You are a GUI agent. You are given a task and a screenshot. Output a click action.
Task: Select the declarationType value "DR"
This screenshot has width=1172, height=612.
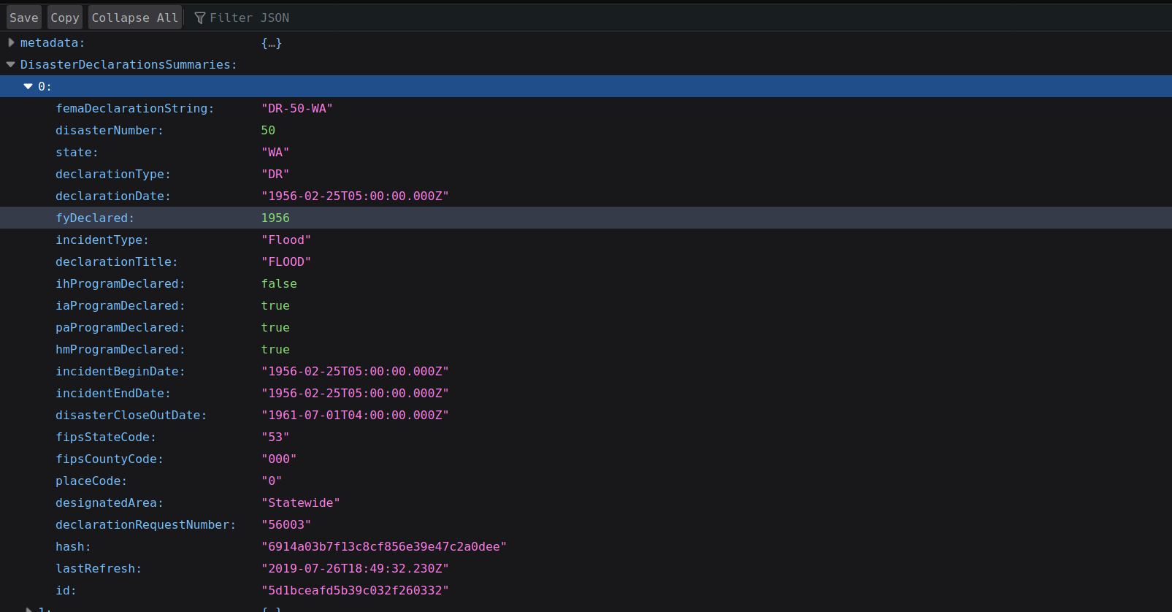tap(275, 174)
